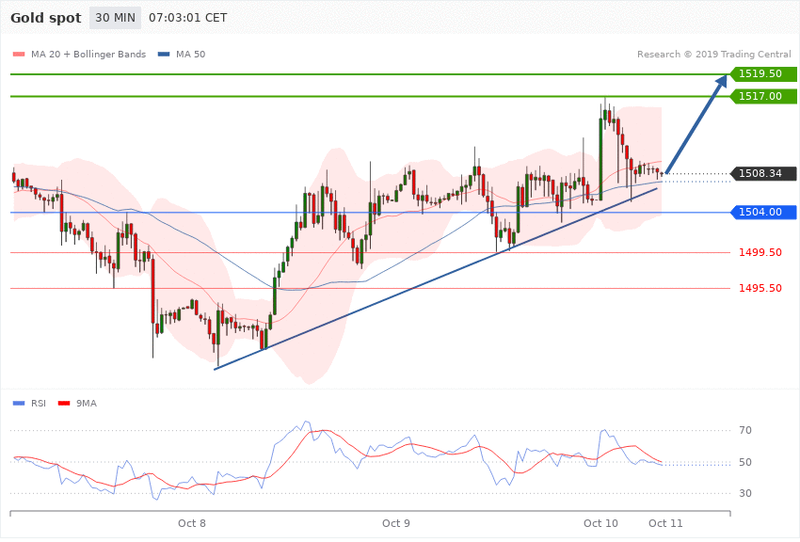The height and width of the screenshot is (542, 800).
Task: Click the Oct 8 date axis label
Action: pos(192,523)
